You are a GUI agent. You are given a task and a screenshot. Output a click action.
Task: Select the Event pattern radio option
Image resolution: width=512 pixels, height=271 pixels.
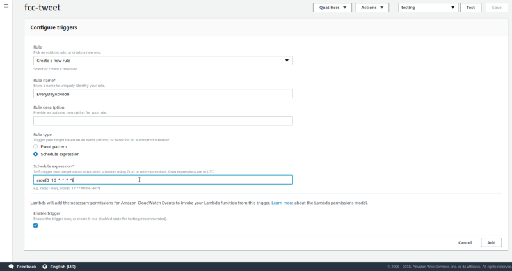(x=36, y=147)
